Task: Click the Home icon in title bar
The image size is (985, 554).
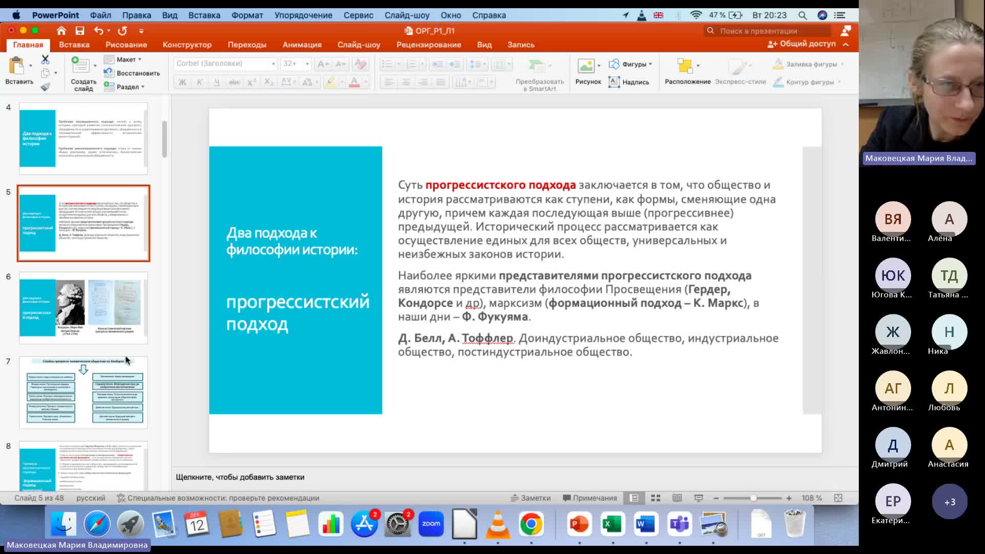Action: (x=61, y=30)
